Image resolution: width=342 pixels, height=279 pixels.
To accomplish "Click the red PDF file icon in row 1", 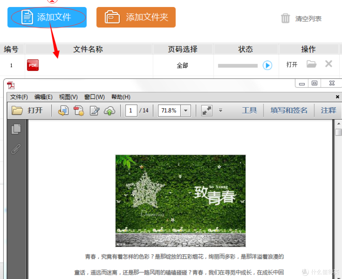I will pos(33,65).
